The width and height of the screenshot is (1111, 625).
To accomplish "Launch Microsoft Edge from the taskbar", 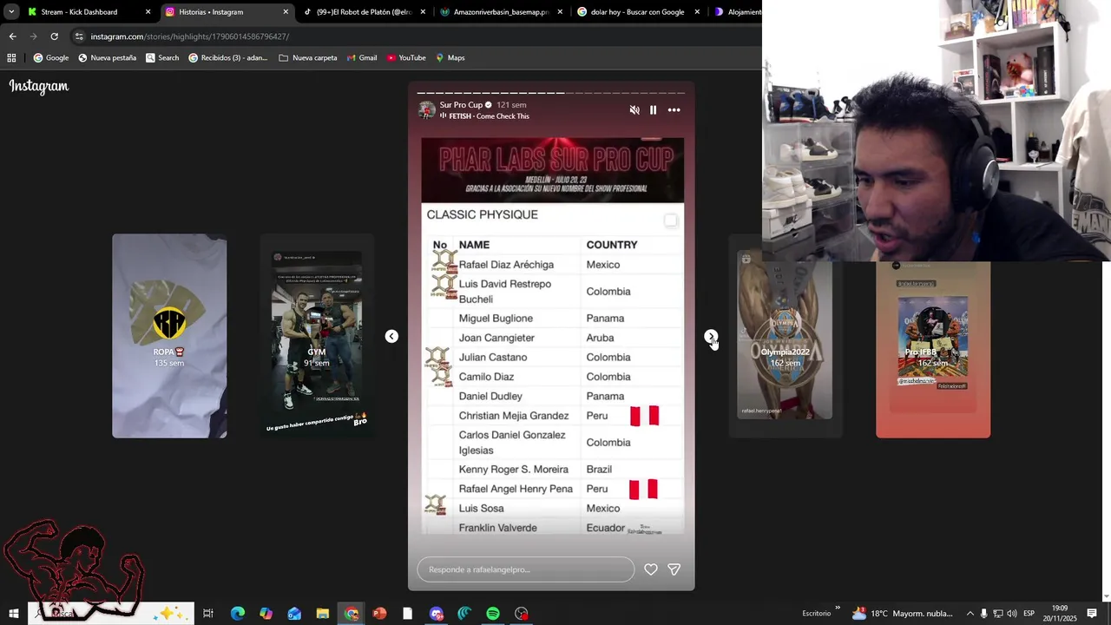I will coord(237,614).
